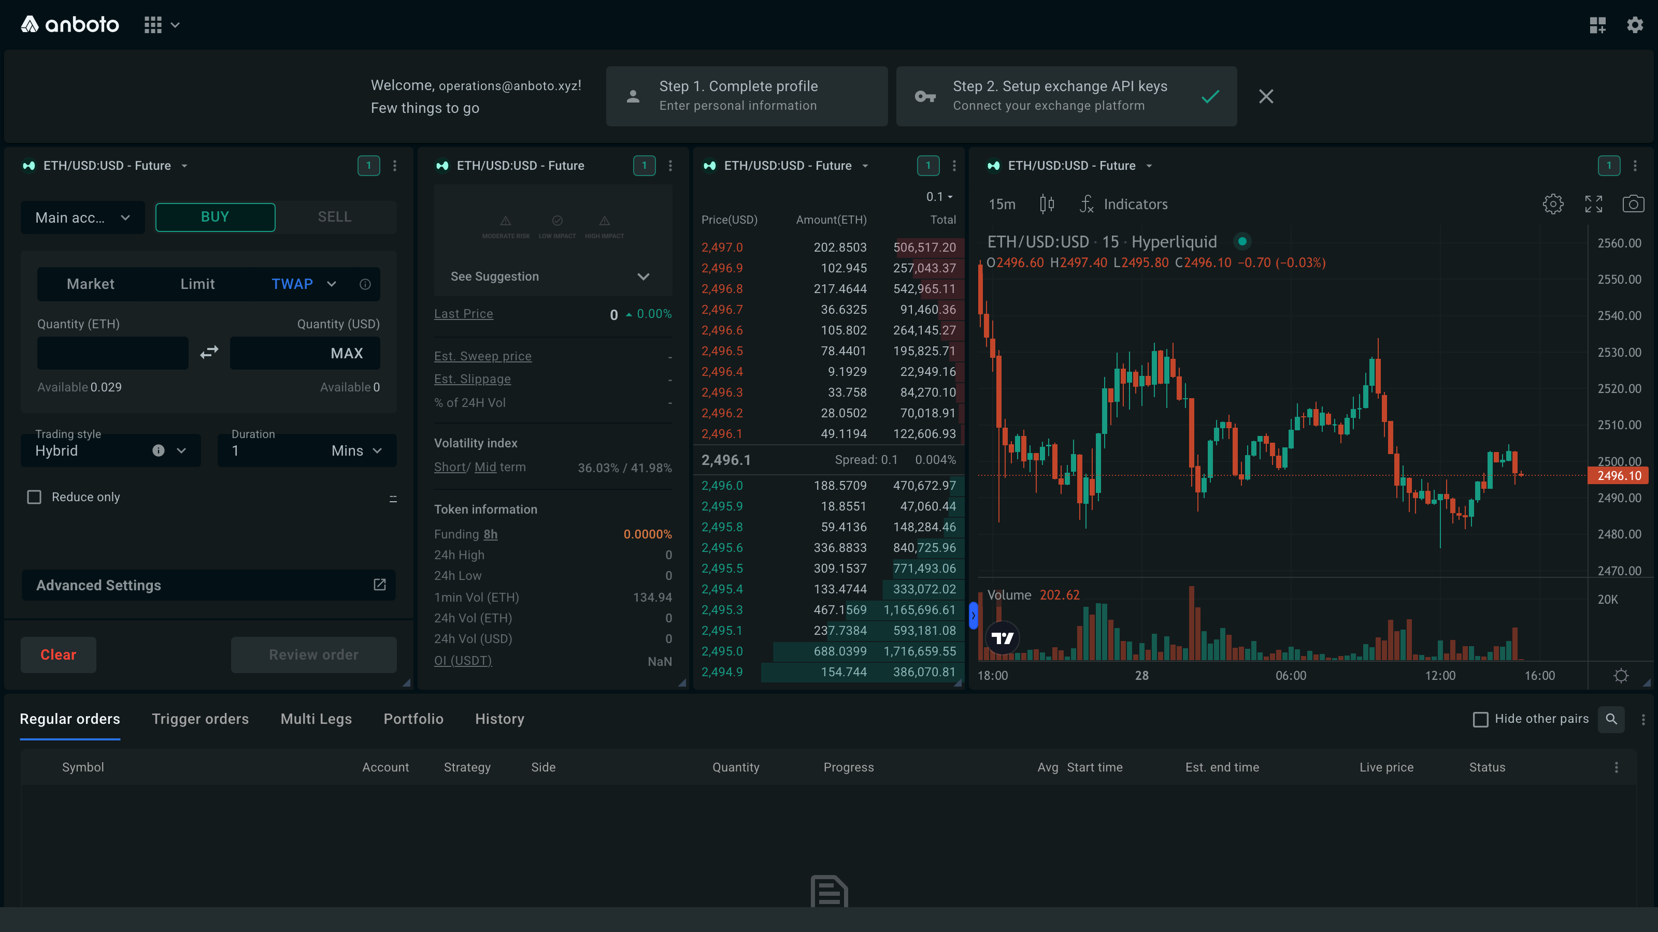Expand the chart side panel arrow
The image size is (1658, 932).
pos(973,616)
